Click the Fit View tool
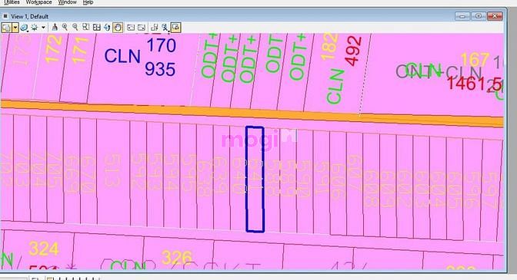This screenshot has width=517, height=280. 97,28
